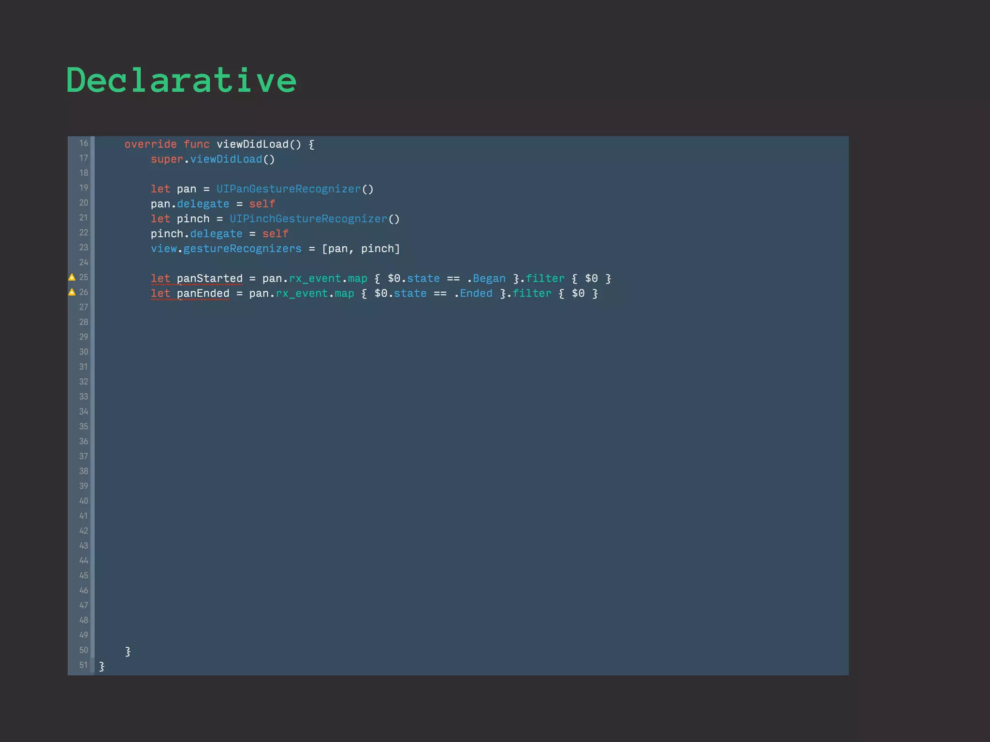Click line number 50 in gutter
Screen dimensions: 990x742
(84, 650)
